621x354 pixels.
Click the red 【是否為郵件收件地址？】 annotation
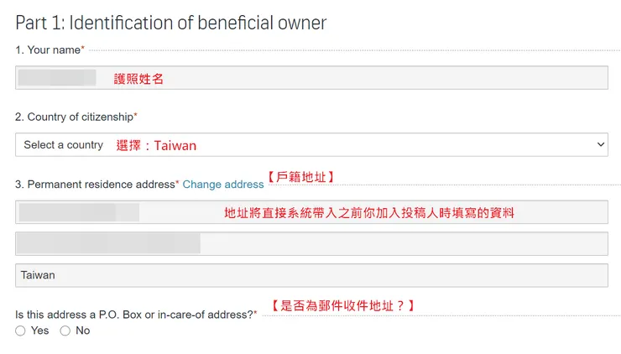click(342, 306)
